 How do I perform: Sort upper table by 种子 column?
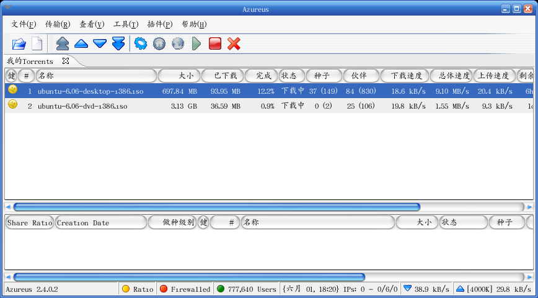[x=324, y=76]
